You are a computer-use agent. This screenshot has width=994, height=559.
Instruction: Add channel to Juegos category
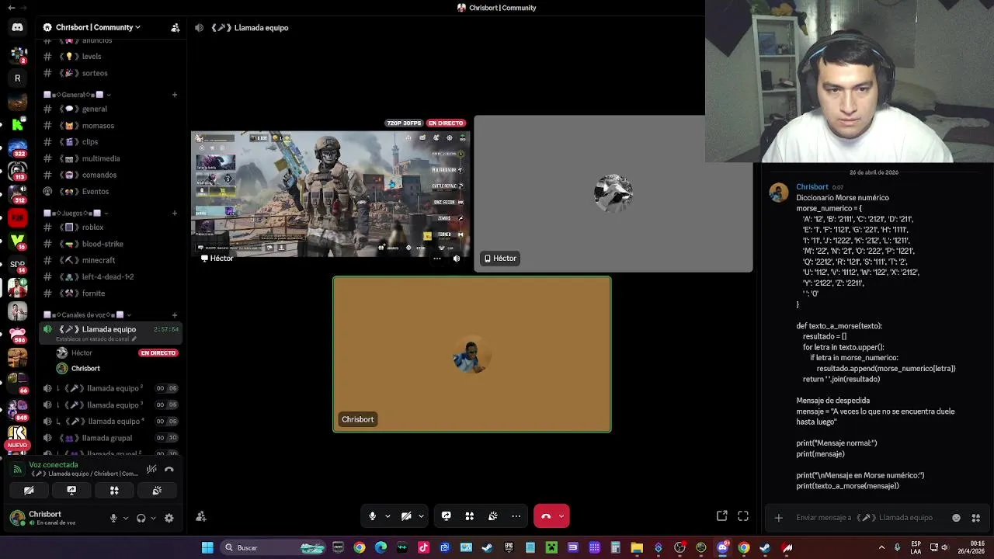click(x=175, y=213)
